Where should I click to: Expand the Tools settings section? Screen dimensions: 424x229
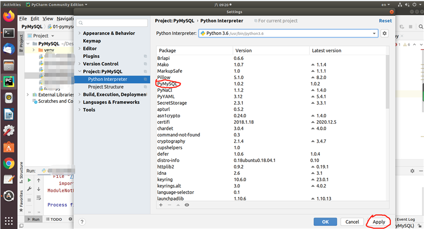79,109
